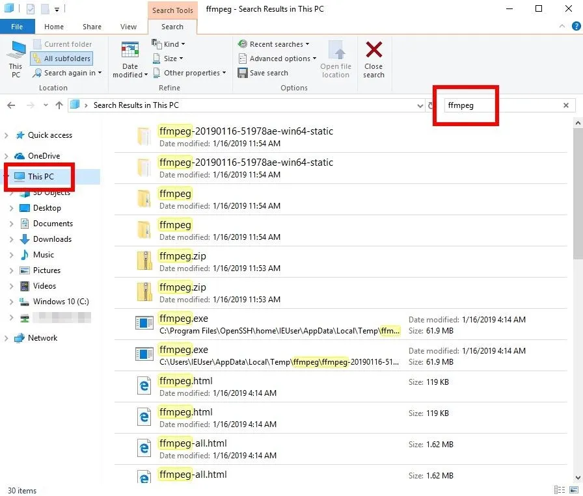Select first ffmpeg-20190116-51978ae-win64-static folder

340,137
